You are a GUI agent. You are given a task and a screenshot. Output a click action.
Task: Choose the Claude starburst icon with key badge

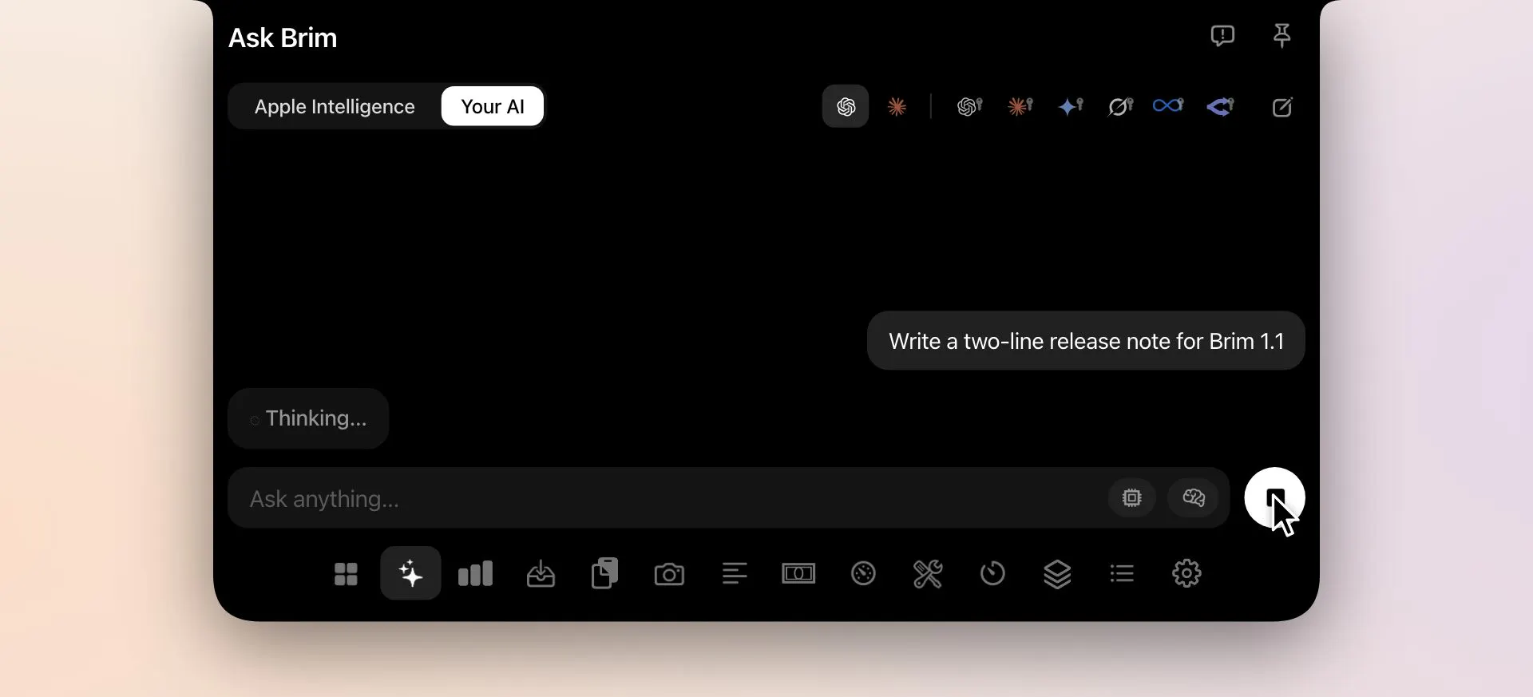pos(1020,106)
